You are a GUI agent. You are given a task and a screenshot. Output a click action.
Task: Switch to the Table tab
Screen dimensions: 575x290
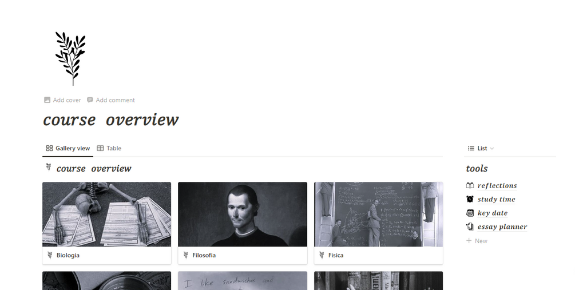[109, 148]
